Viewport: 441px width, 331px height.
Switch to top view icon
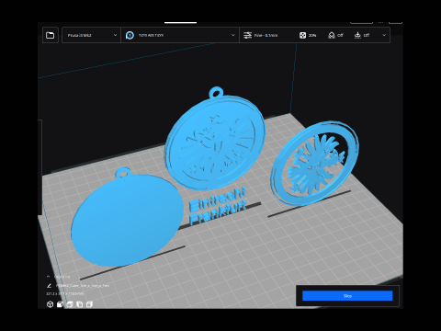70,304
